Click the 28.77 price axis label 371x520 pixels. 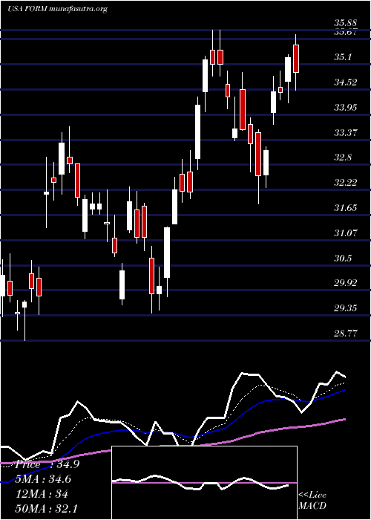click(345, 334)
